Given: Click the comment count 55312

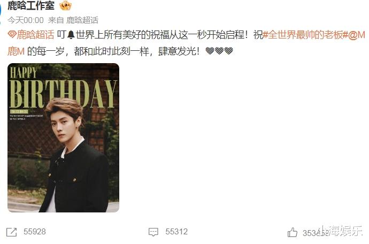Looking at the screenshot, I should pos(176,232).
